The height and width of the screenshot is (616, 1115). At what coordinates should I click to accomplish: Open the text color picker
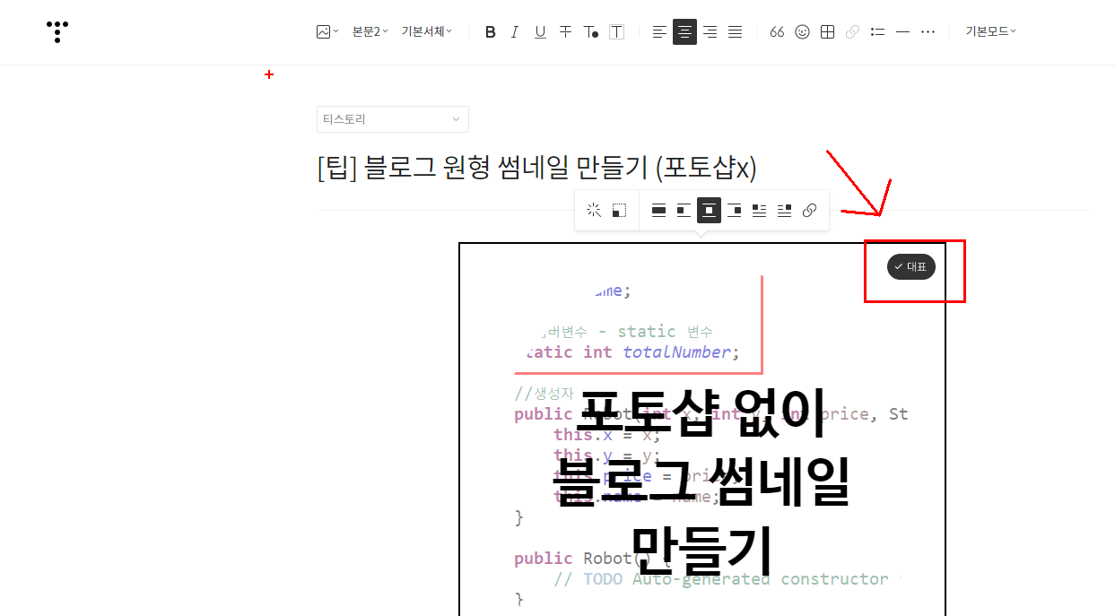coord(591,32)
